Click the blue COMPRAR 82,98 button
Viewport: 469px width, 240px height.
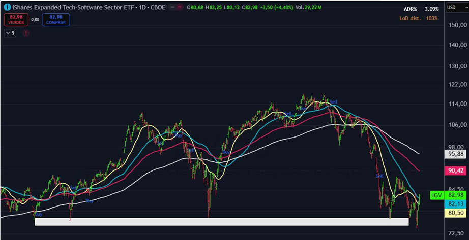click(56, 20)
